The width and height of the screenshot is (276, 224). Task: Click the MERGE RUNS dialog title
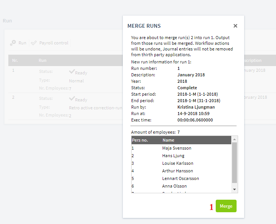[x=144, y=26]
